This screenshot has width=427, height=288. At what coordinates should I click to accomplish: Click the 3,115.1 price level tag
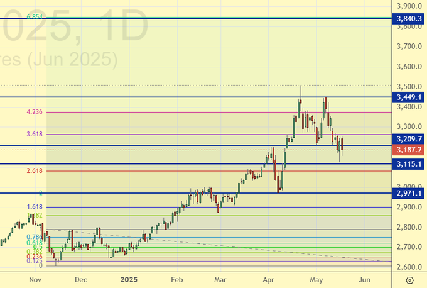(x=409, y=164)
